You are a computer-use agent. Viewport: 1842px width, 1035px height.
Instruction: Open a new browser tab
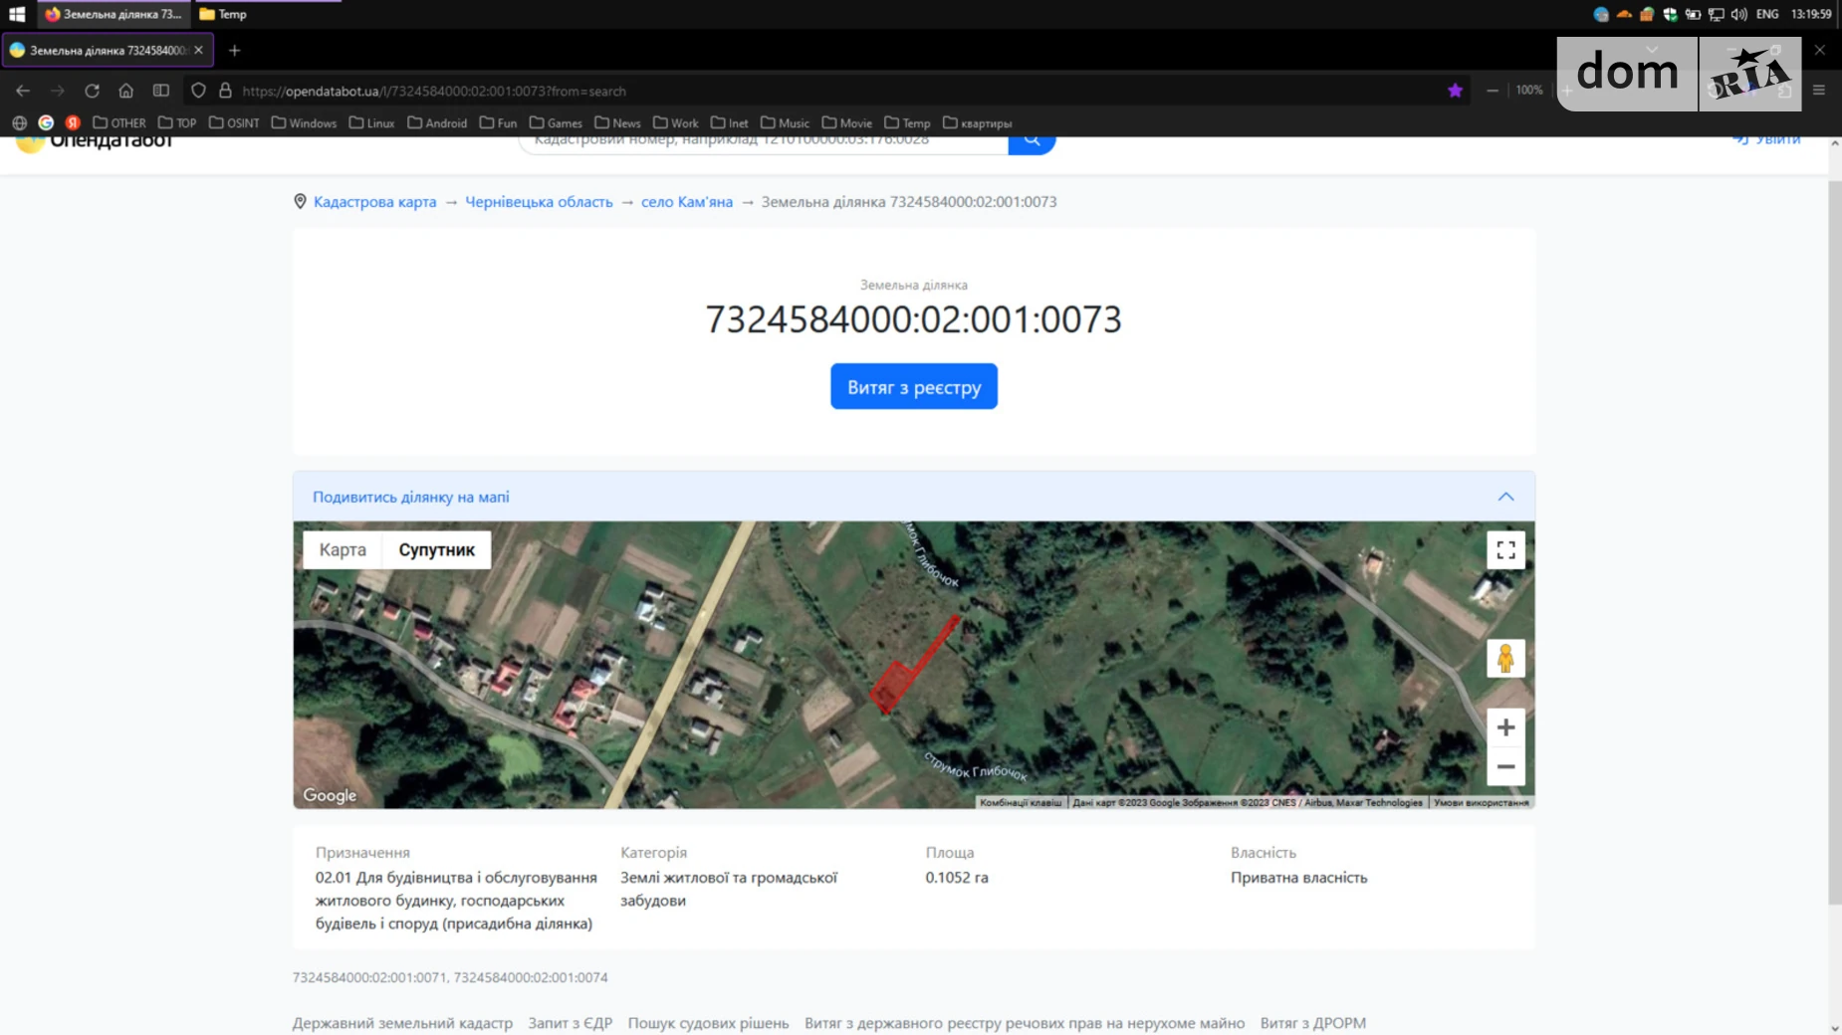[x=234, y=50]
